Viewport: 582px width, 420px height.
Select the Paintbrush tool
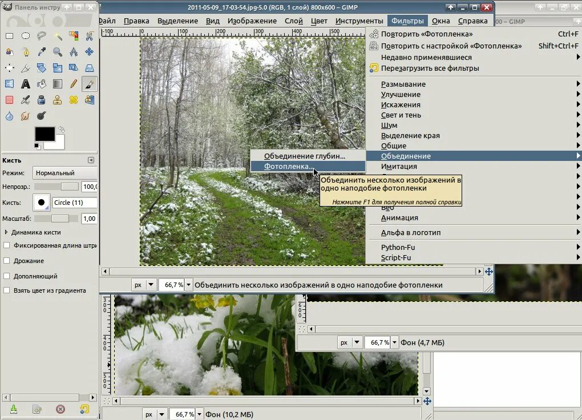click(x=90, y=84)
